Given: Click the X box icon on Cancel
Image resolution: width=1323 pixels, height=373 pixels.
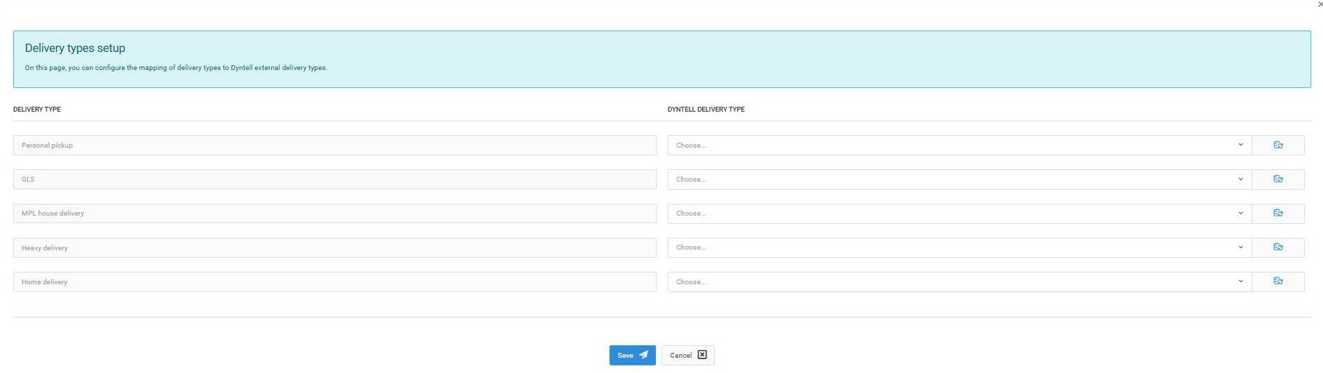Looking at the screenshot, I should pos(702,355).
